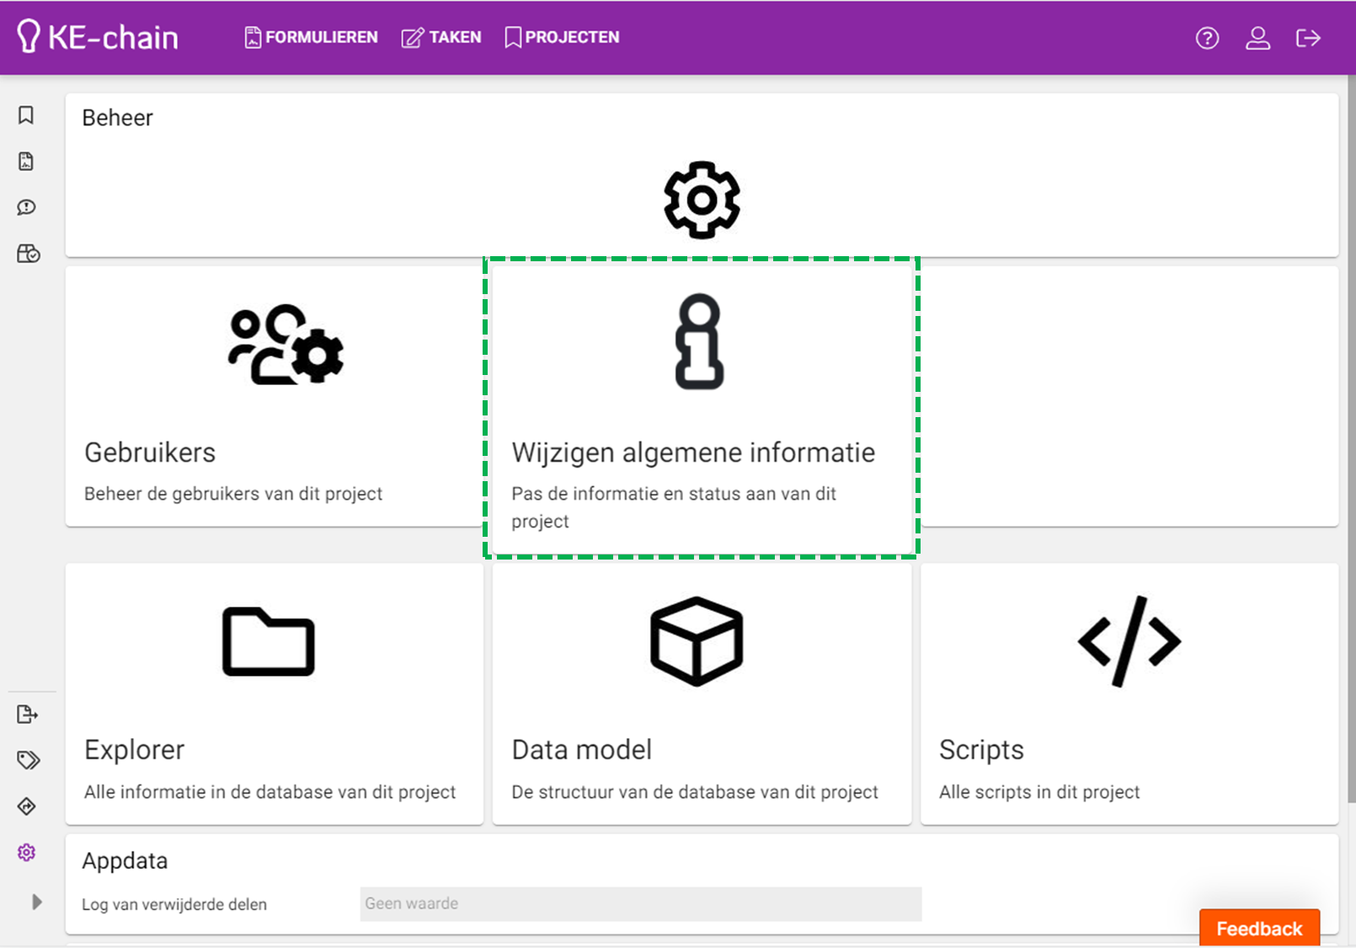This screenshot has width=1356, height=948.
Task: Open the box with checkmark sidebar icon
Action: (28, 254)
